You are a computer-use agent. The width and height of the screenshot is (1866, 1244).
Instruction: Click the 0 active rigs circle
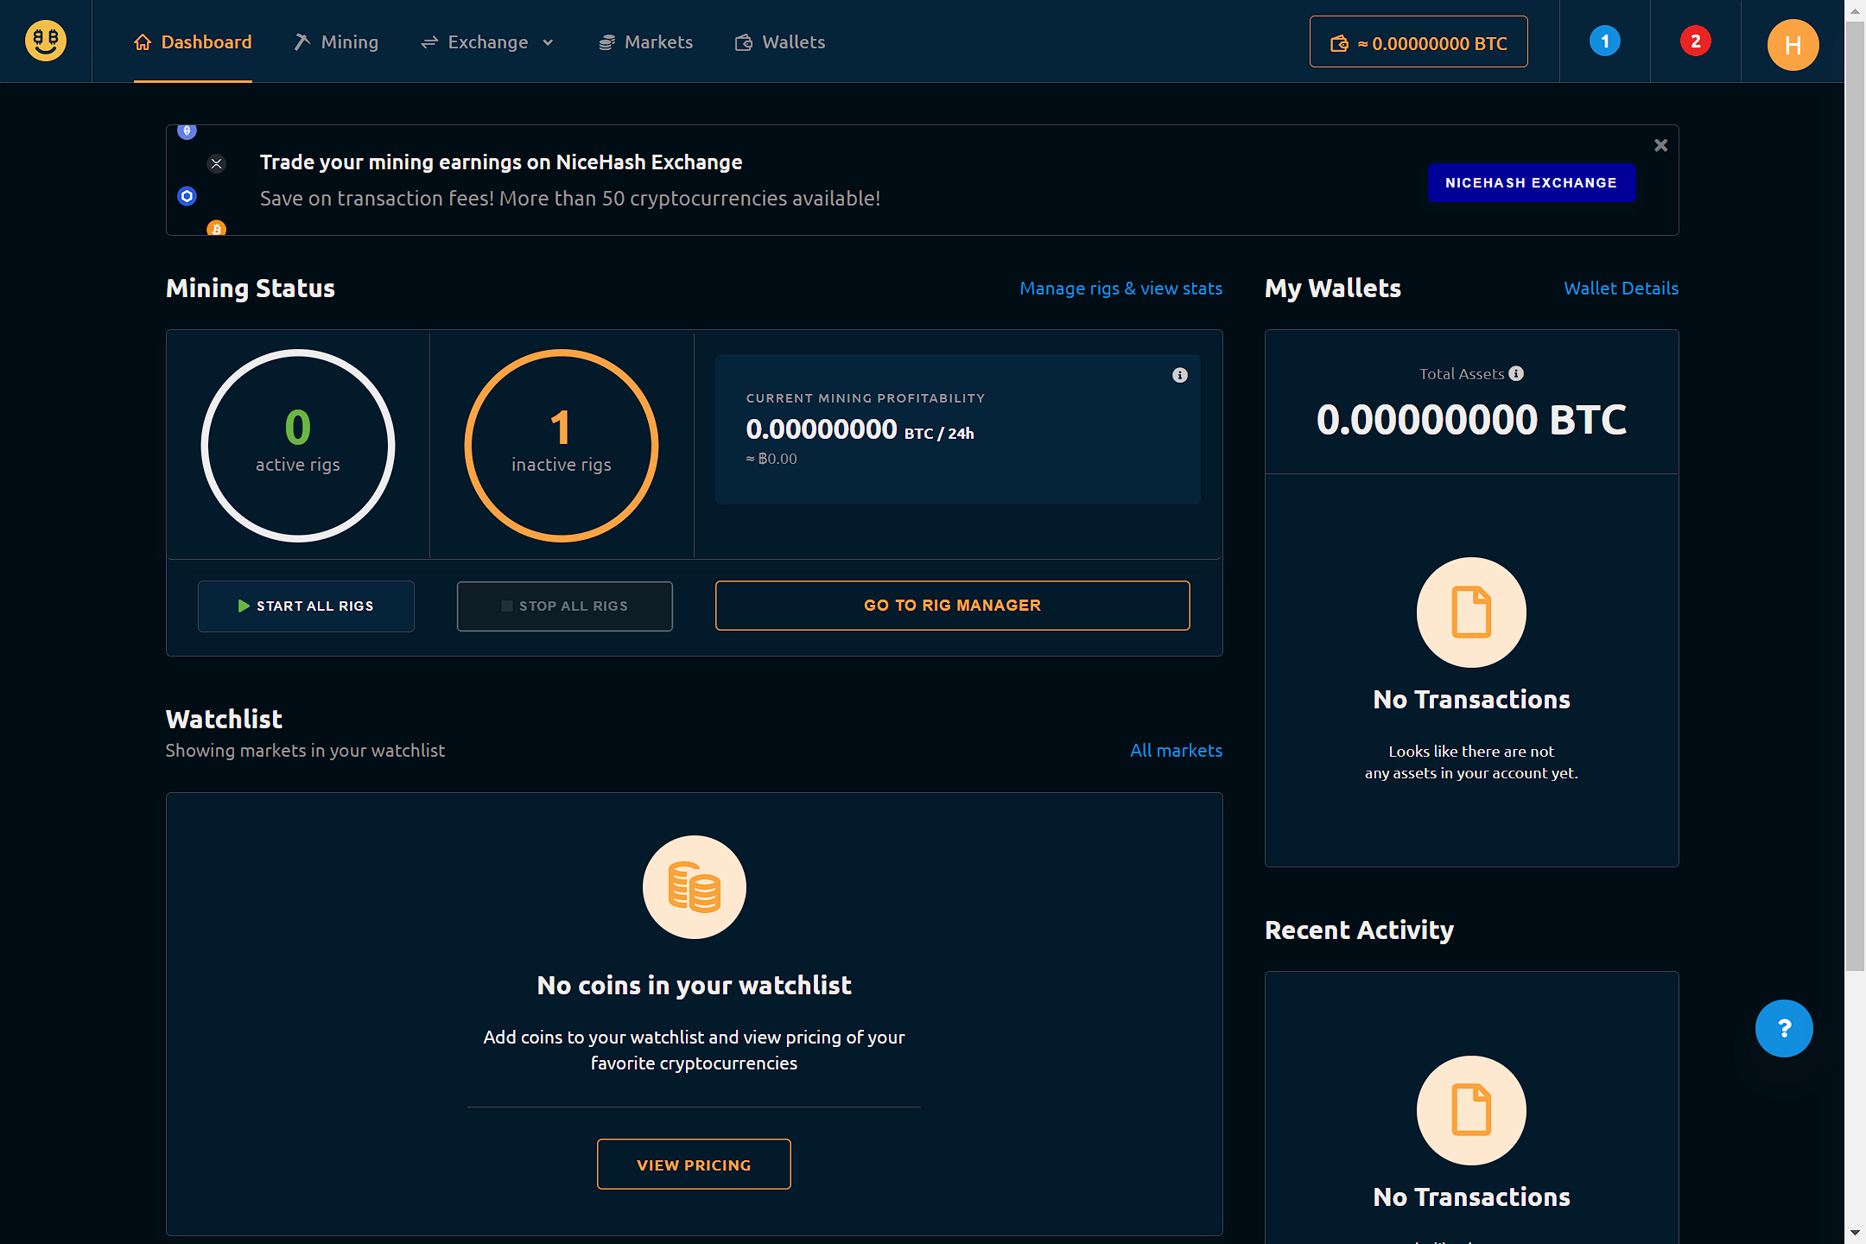click(x=298, y=446)
